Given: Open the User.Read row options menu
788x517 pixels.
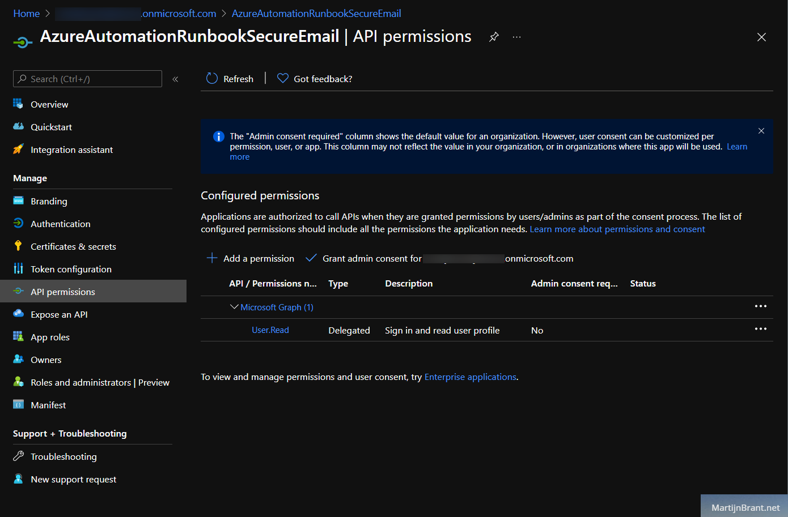Looking at the screenshot, I should point(761,329).
